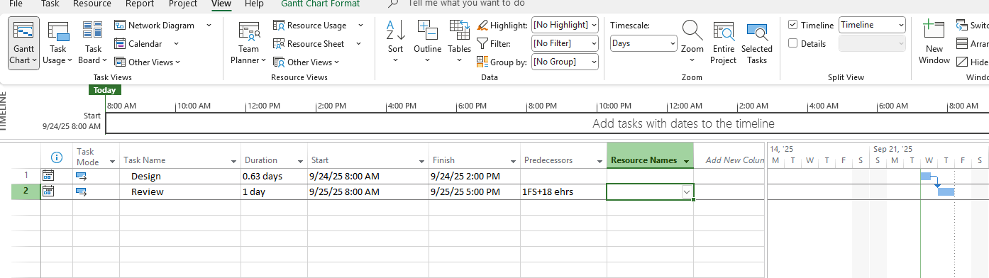Click the Zoom magnifier icon
Image resolution: width=989 pixels, height=278 pixels.
click(x=692, y=30)
